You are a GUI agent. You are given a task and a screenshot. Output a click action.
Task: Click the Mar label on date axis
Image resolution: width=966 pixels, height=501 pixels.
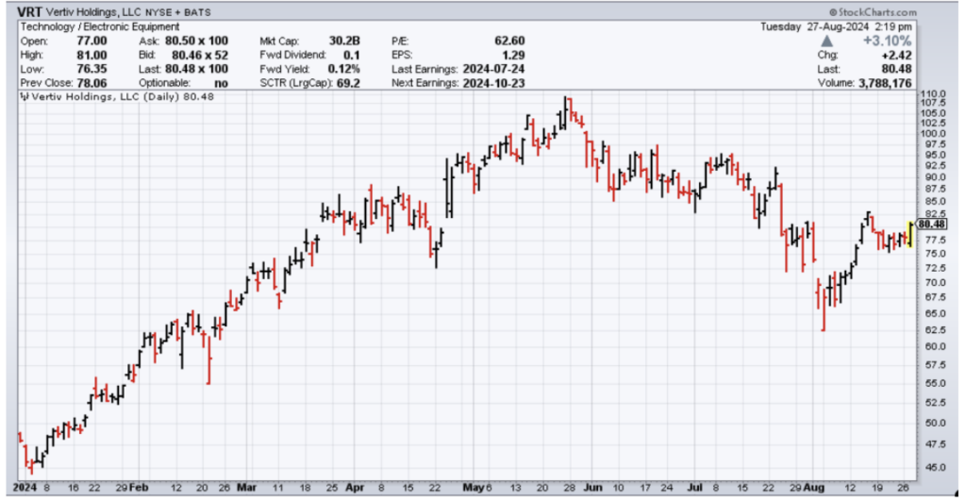tap(246, 488)
